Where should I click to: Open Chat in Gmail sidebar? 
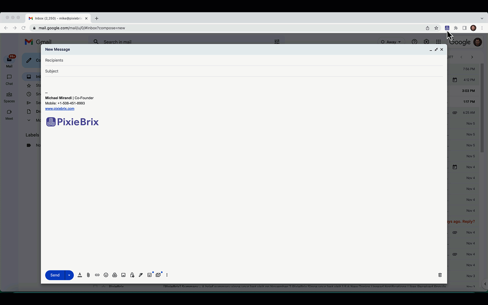[9, 80]
